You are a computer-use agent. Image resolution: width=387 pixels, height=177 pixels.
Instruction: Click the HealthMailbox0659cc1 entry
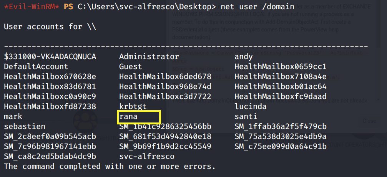pyautogui.click(x=280, y=67)
